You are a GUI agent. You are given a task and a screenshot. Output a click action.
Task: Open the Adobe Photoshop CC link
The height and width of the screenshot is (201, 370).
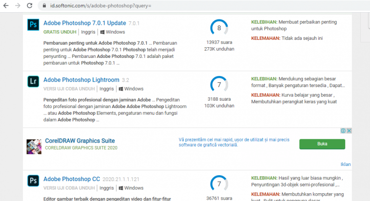coord(72,179)
